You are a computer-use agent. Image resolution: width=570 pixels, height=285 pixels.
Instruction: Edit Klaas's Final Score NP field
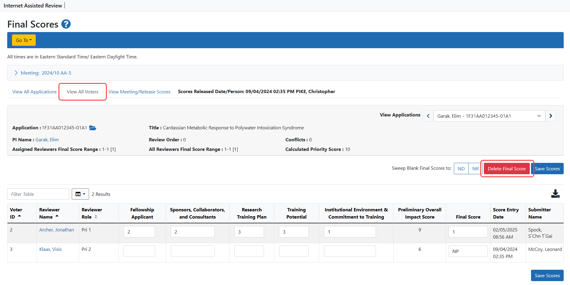click(468, 251)
